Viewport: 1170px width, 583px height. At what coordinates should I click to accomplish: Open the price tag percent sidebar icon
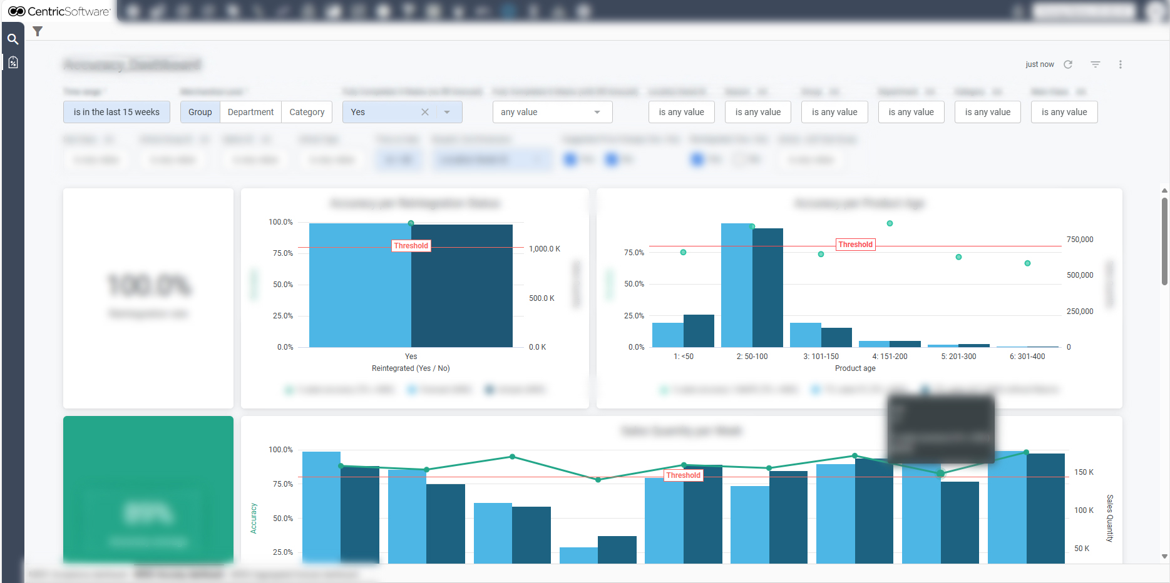click(13, 63)
